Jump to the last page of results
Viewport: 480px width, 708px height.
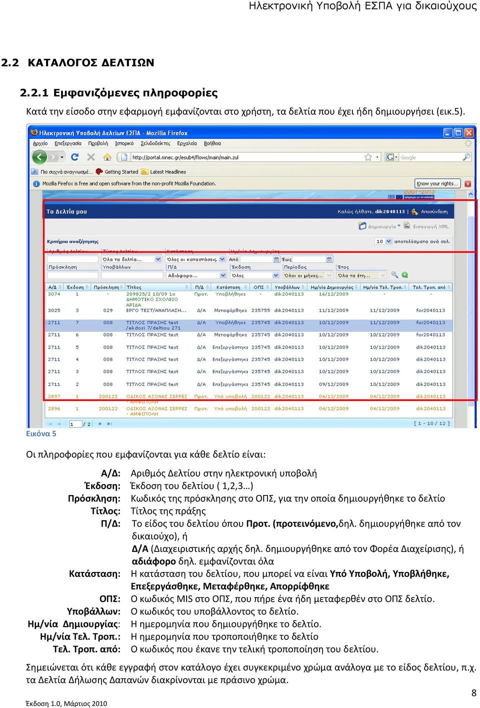coord(109,423)
